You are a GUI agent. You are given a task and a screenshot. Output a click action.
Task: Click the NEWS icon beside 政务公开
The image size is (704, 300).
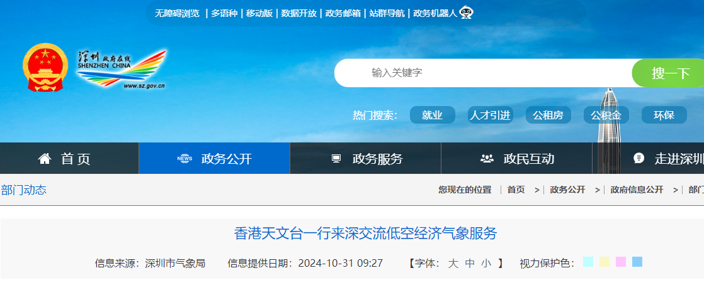[185, 159]
